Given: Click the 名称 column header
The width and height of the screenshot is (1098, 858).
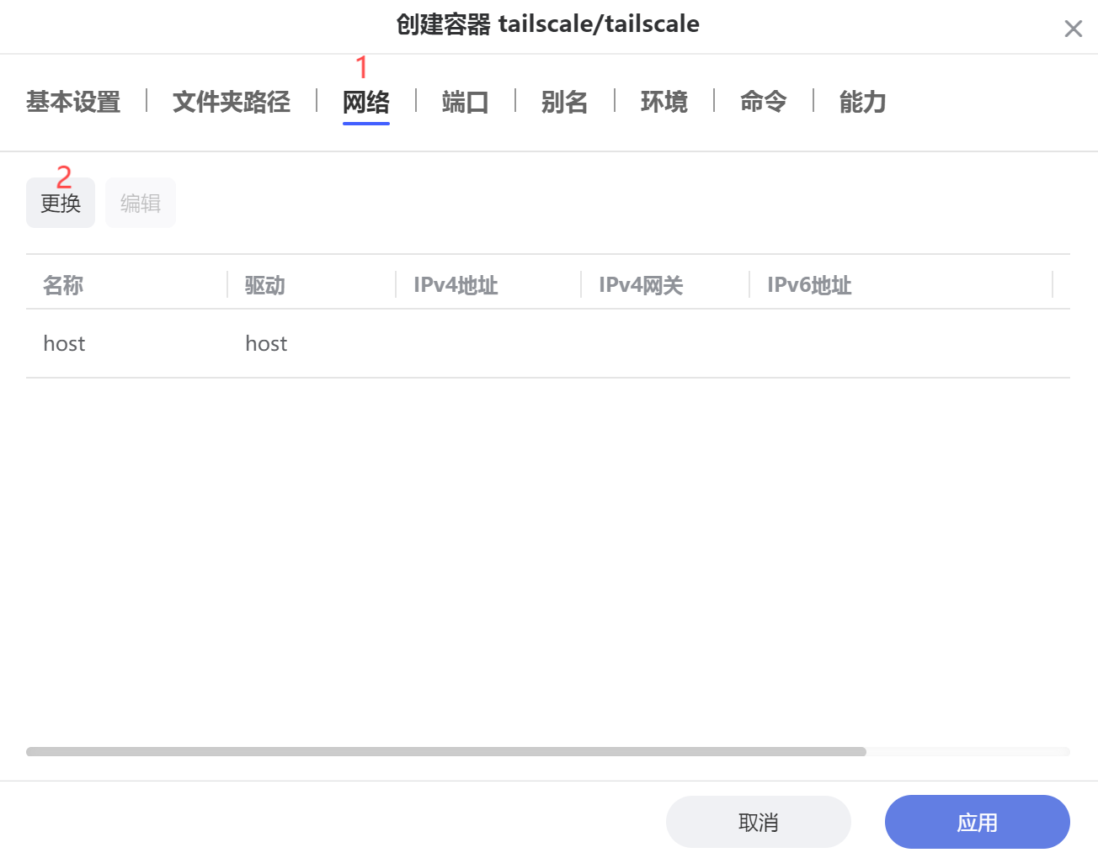Looking at the screenshot, I should pos(63,285).
